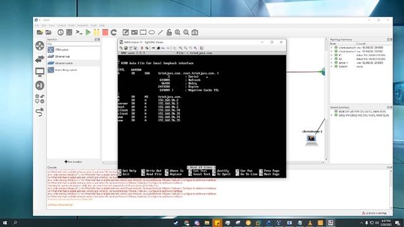Open console to all devices icon
Screen dimensions: 404x227
79,32
